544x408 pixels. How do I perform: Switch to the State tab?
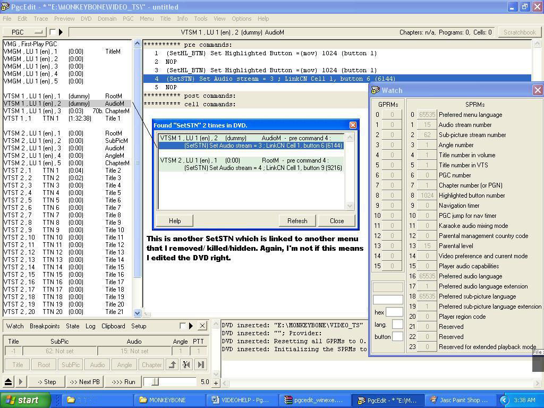pos(72,326)
